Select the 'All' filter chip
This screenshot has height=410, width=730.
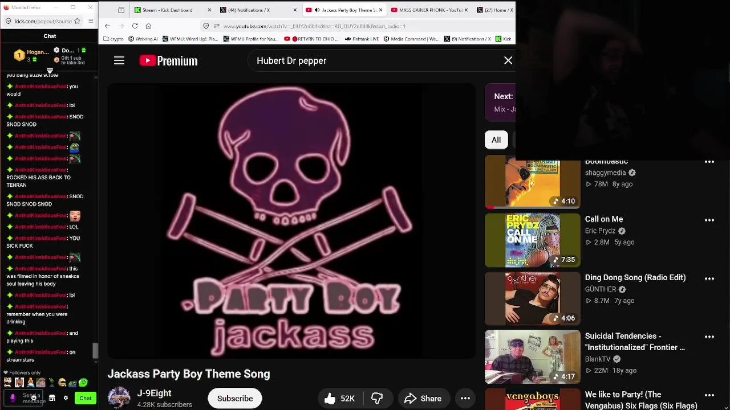pos(496,140)
